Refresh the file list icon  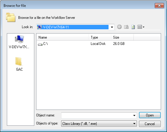[133, 27]
